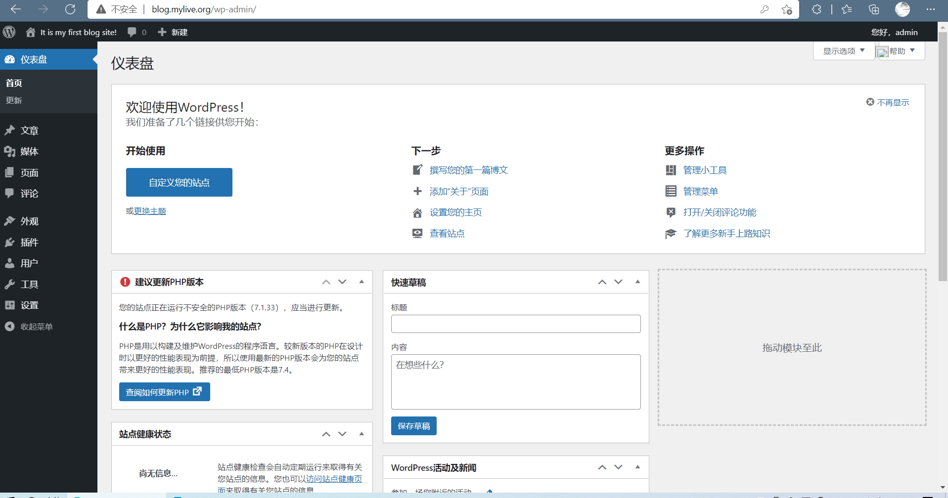Move WordPress活动及新闻 panel up
This screenshot has height=498, width=948.
602,467
